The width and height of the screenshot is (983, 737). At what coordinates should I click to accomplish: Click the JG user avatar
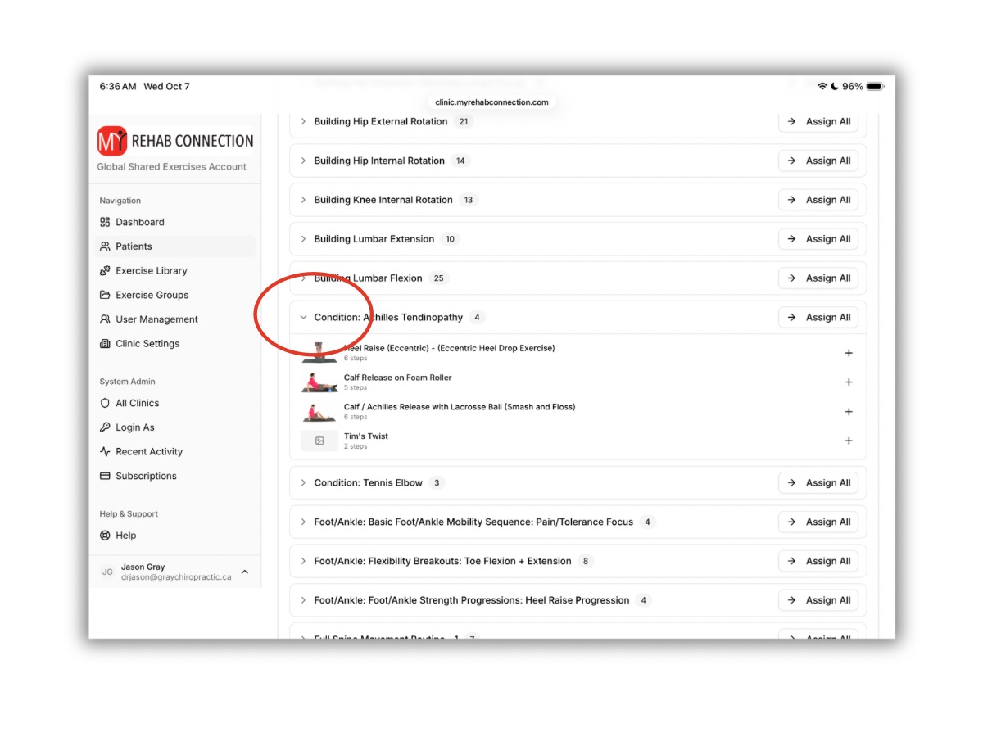[x=107, y=572]
